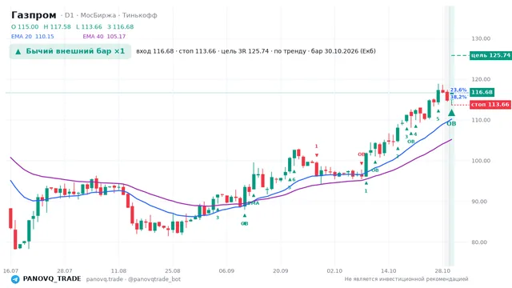
Task: Click the 28.10 date axis label
Action: [x=442, y=271]
